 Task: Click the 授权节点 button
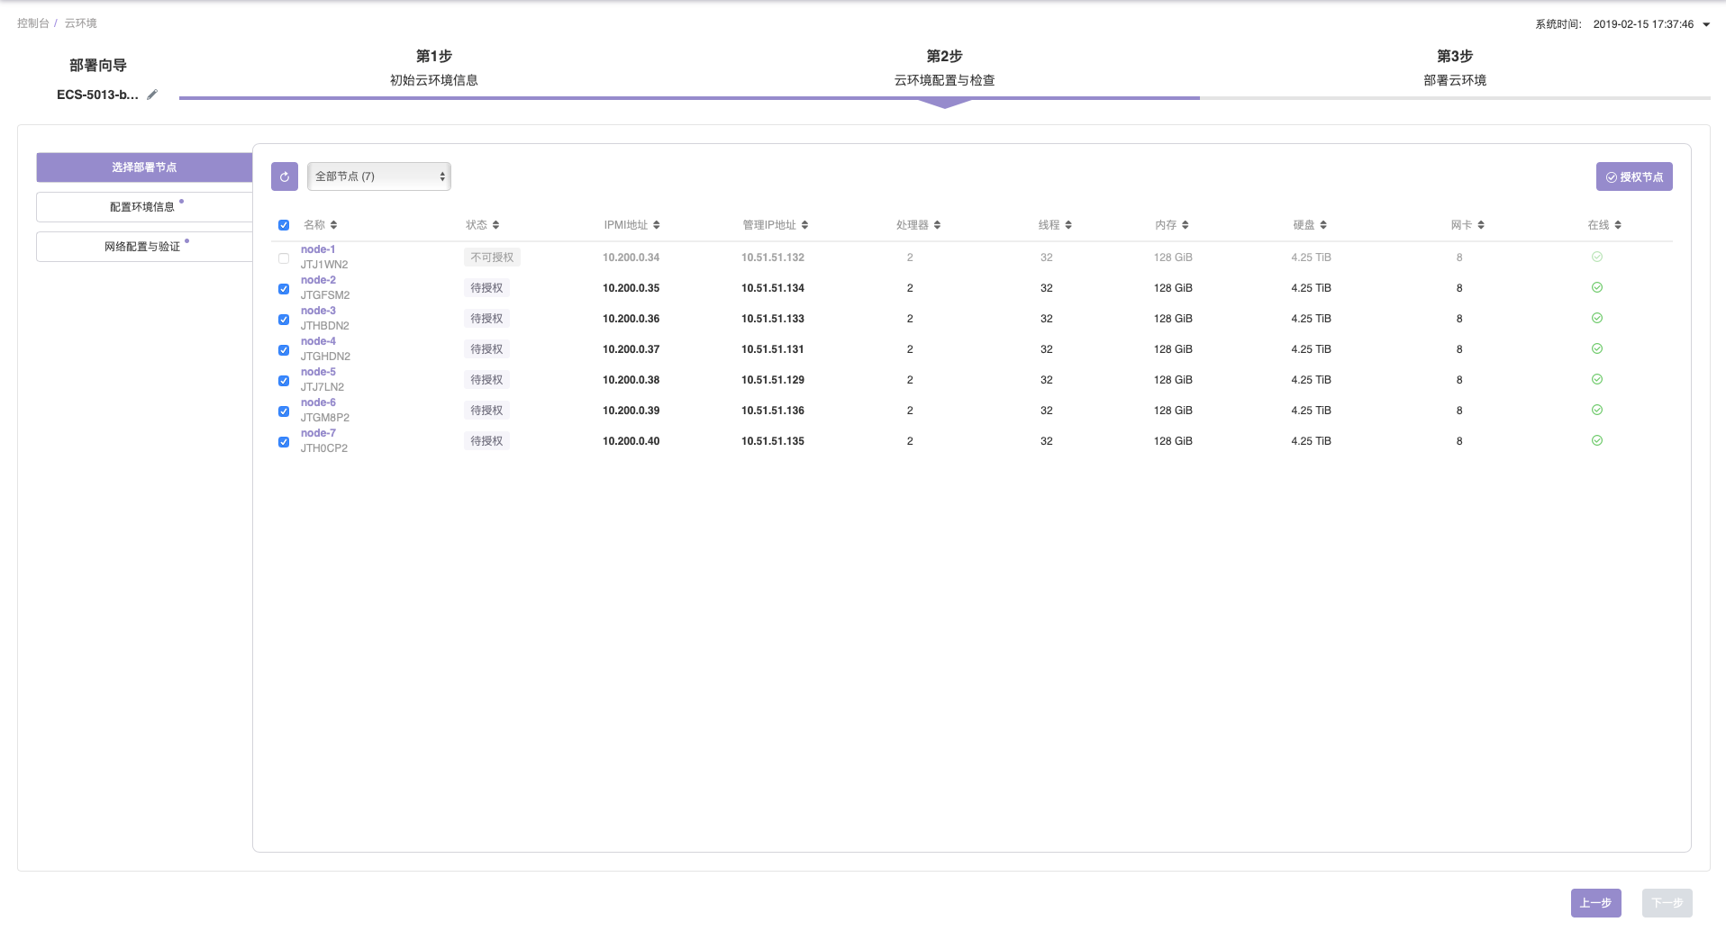pos(1633,177)
